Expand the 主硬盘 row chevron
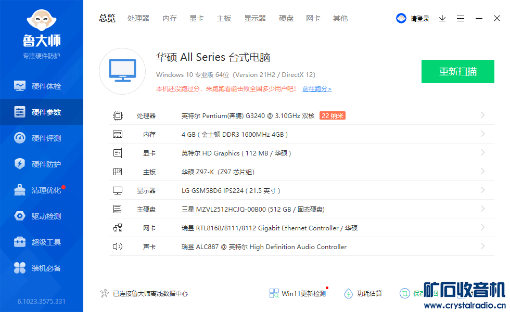Viewport: 510px width, 312px height. (x=483, y=209)
